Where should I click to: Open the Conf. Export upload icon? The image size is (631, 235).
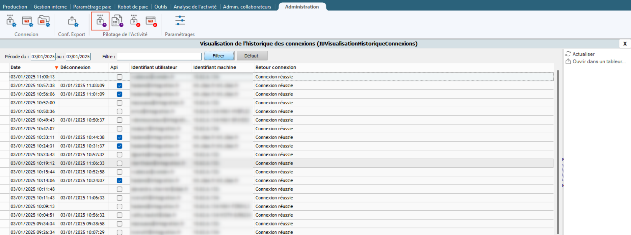pos(73,21)
